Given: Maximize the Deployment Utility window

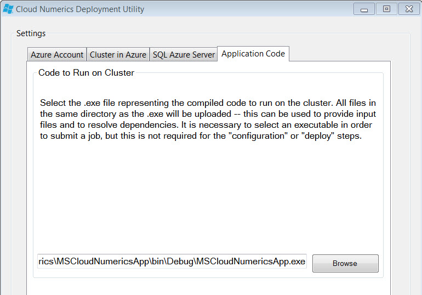Looking at the screenshot, I should [386, 9].
